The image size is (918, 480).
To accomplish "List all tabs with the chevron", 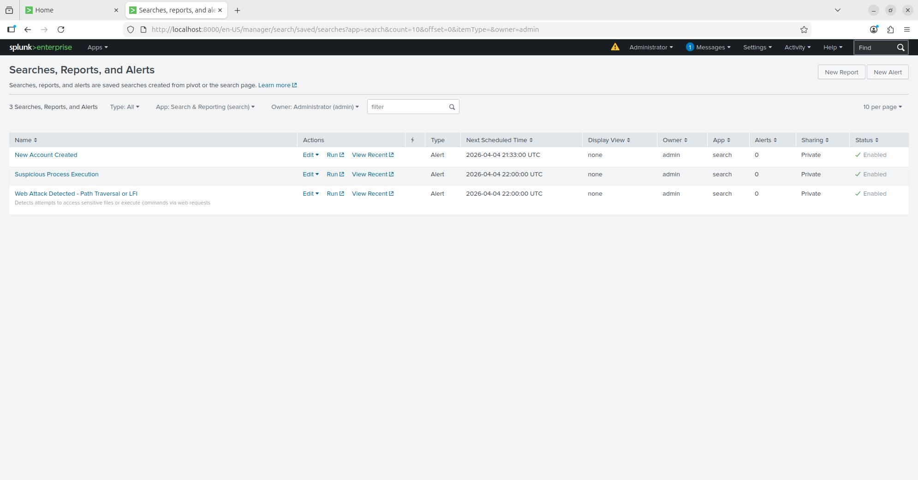I will click(x=838, y=10).
